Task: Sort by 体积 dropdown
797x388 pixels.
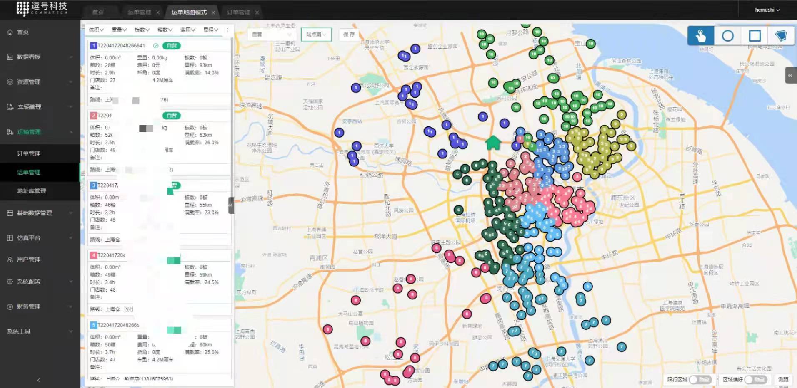Action: tap(96, 30)
